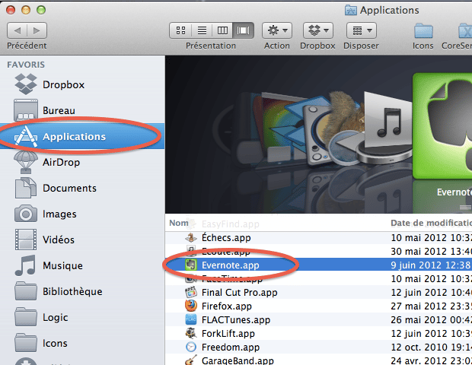The width and height of the screenshot is (472, 365).
Task: Select Evernote.app row in the list
Action: click(318, 265)
